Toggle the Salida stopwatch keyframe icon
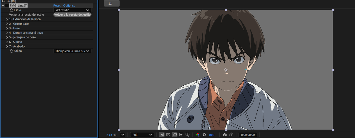The height and width of the screenshot is (138, 355). pos(12,51)
